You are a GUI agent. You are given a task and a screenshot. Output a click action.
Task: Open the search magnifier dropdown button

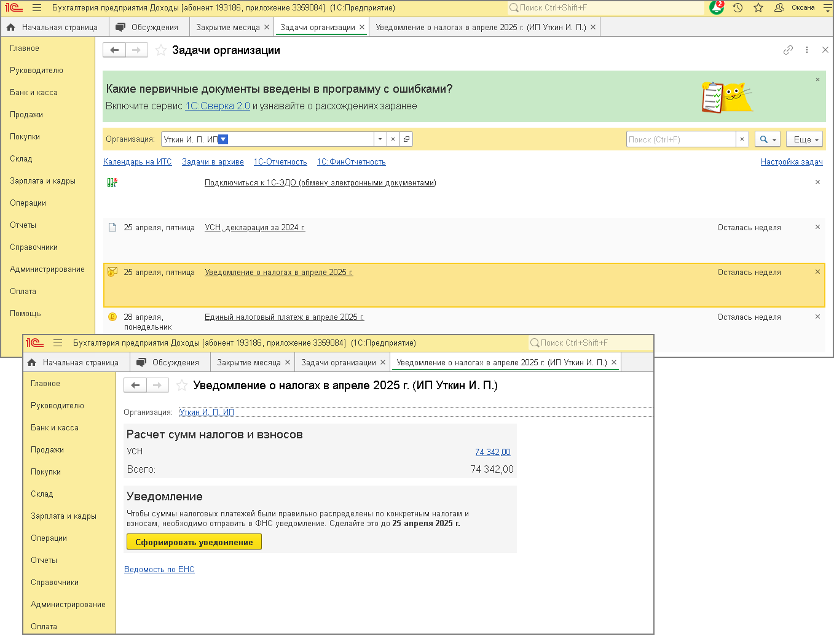767,139
